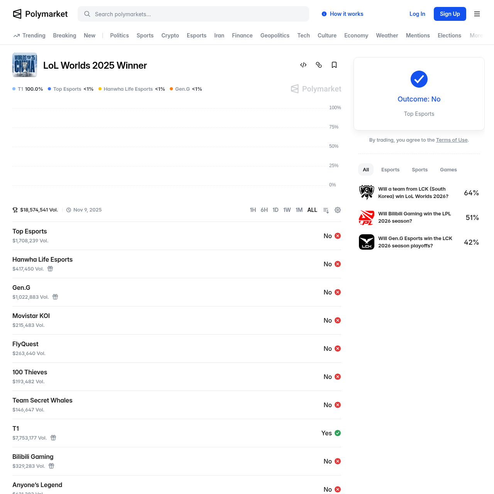The width and height of the screenshot is (494, 494).
Task: Go to Trending category
Action: tap(29, 36)
